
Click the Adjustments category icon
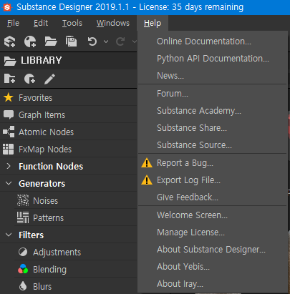pyautogui.click(x=23, y=252)
